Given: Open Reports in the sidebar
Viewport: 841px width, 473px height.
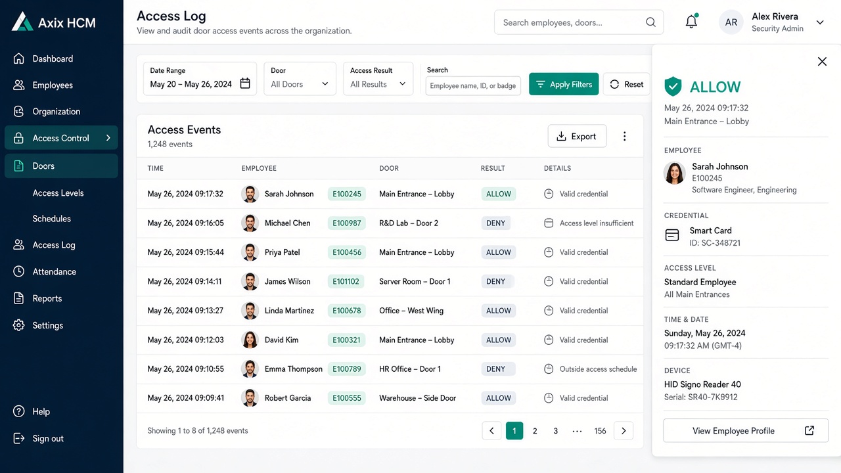Looking at the screenshot, I should tap(47, 298).
